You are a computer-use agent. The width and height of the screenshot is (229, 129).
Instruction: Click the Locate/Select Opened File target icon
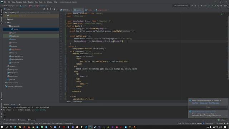(x=44, y=9)
